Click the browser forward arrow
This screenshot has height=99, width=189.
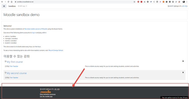pyautogui.click(x=5, y=2)
